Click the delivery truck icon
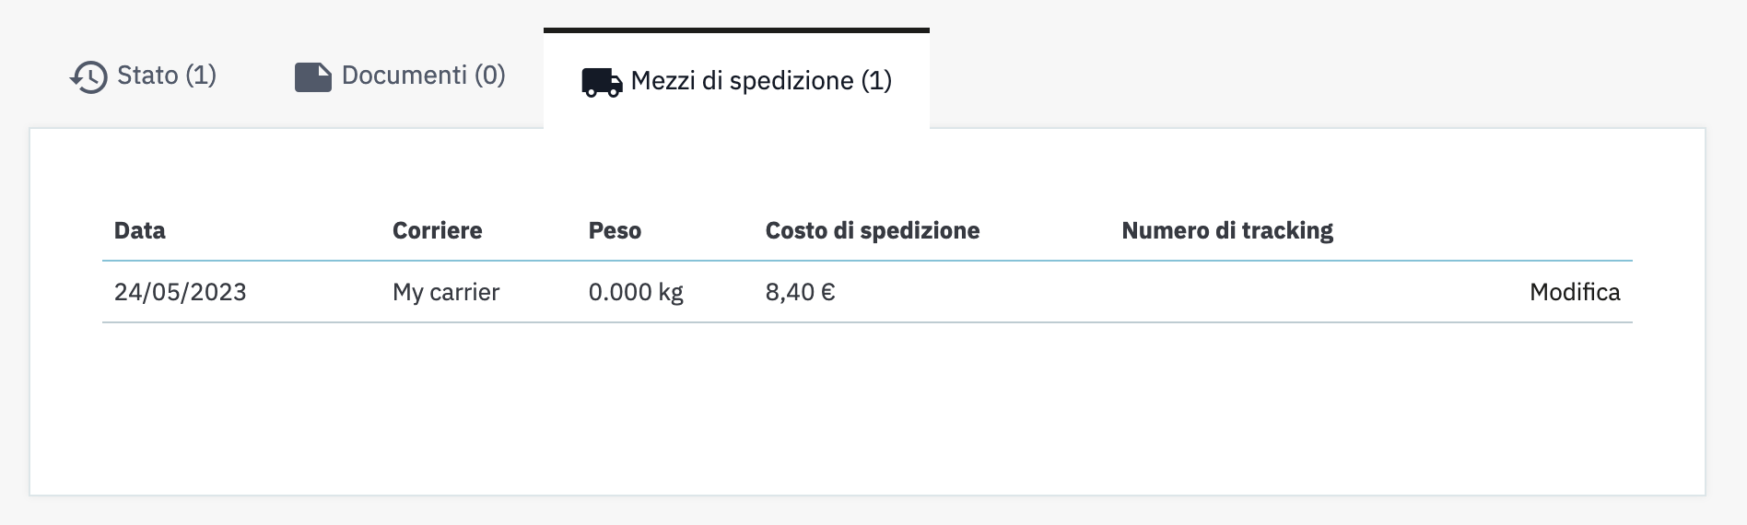 (602, 82)
